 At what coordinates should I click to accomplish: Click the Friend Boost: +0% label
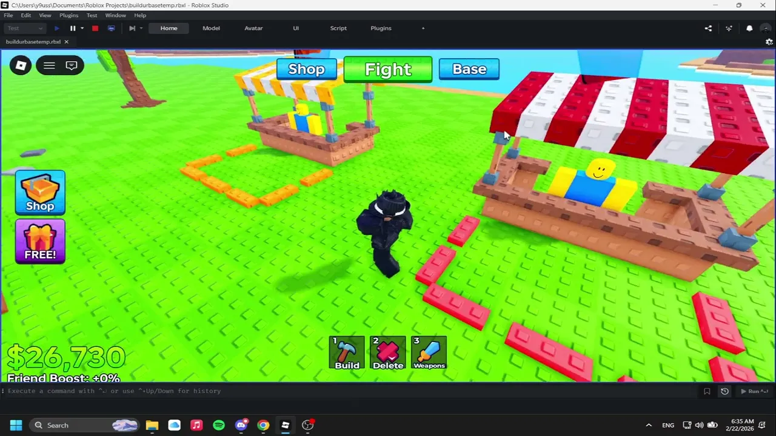tap(64, 378)
